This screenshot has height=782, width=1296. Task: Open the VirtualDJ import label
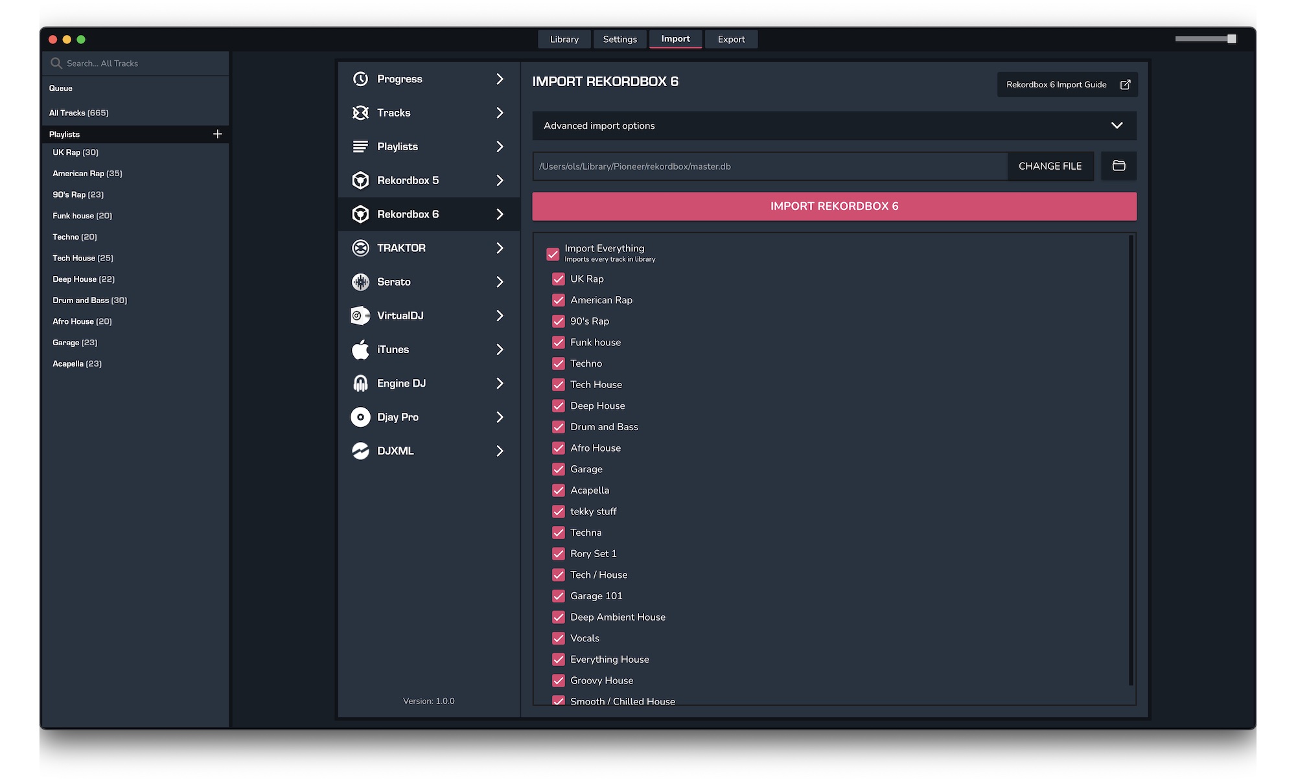point(400,316)
